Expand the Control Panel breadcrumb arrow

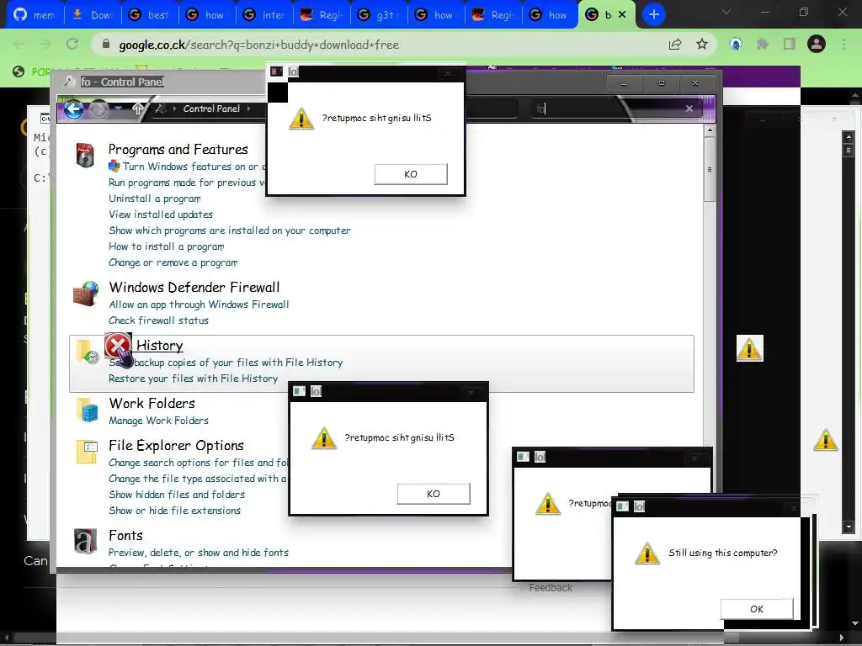[248, 109]
